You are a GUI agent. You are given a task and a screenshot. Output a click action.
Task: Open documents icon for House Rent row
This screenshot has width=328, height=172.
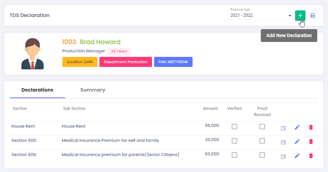[x=283, y=128]
